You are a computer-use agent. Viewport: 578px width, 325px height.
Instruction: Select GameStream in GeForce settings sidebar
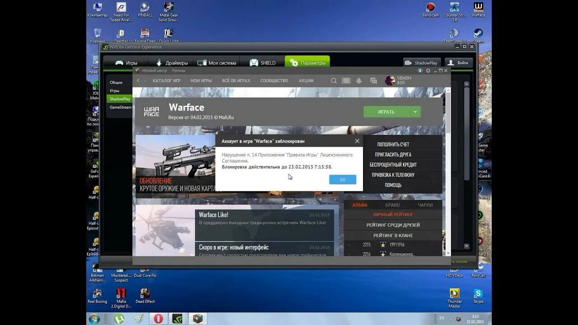click(121, 107)
